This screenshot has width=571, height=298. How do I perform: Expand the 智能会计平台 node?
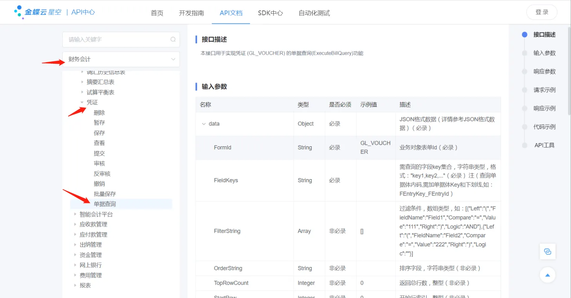tap(75, 214)
